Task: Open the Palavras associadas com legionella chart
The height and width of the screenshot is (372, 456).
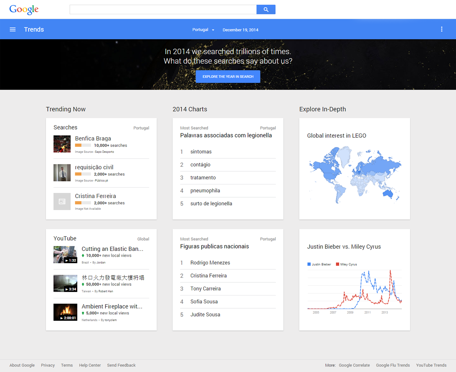Action: 226,135
